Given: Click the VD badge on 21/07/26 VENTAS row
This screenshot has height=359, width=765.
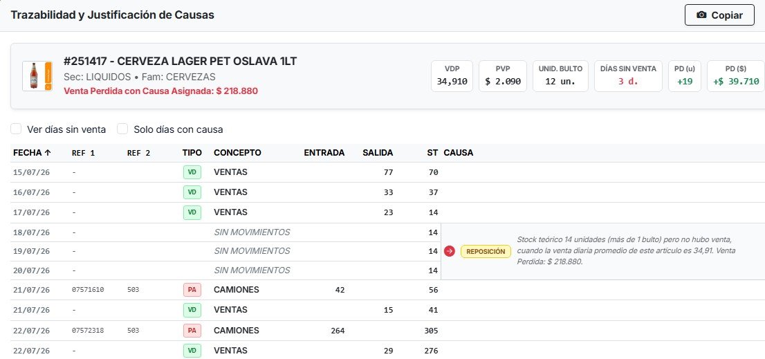Looking at the screenshot, I should pyautogui.click(x=192, y=310).
